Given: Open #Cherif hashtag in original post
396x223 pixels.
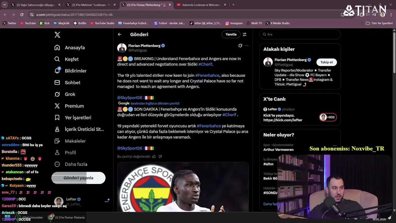Looking at the screenshot, I should click(x=205, y=64).
